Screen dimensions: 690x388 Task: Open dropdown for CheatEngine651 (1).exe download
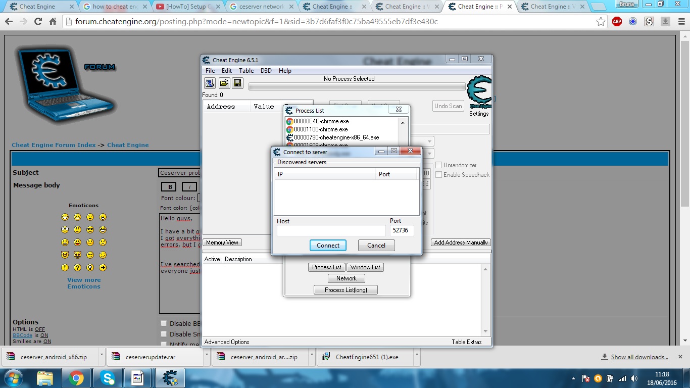point(417,356)
